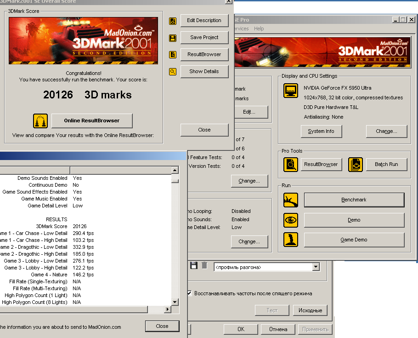The width and height of the screenshot is (418, 338).
Task: Click the Show Details button
Action: pyautogui.click(x=204, y=72)
